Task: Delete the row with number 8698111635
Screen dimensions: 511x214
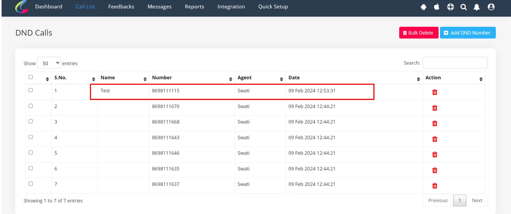Action: (435, 170)
